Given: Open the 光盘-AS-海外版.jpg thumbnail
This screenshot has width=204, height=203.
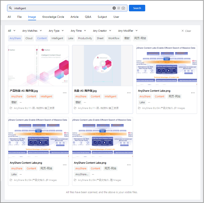Looking at the screenshot, I should tap(103, 66).
